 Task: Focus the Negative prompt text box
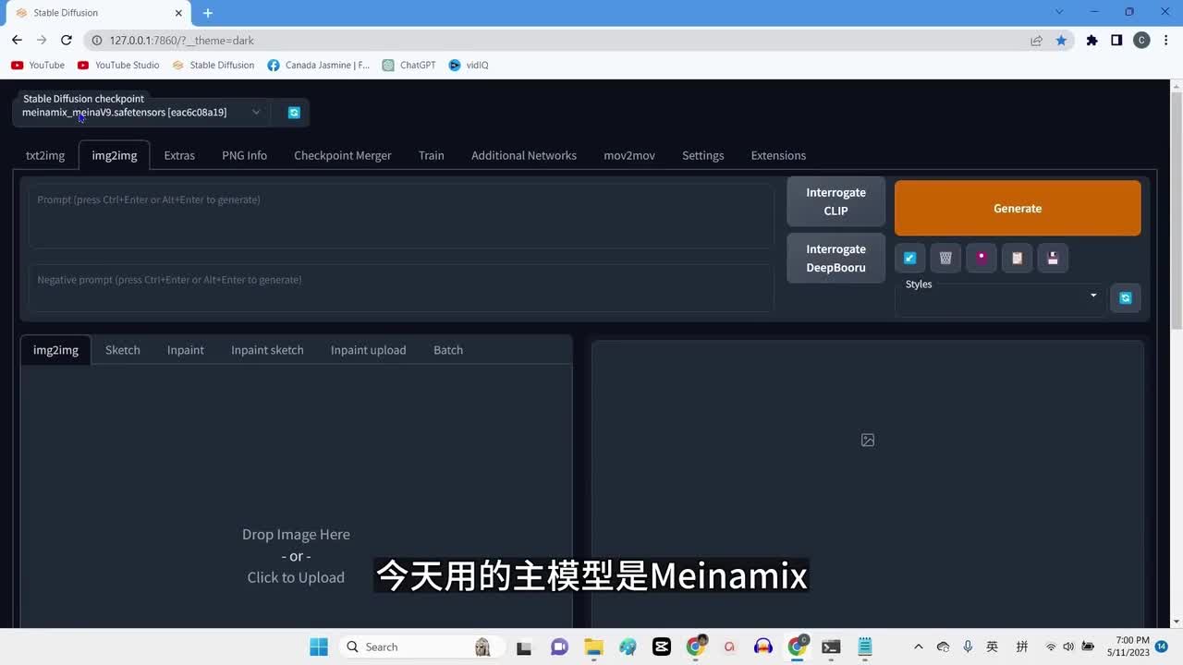click(x=401, y=288)
